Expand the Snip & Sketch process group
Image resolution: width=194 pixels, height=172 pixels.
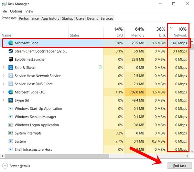[x=4, y=68]
